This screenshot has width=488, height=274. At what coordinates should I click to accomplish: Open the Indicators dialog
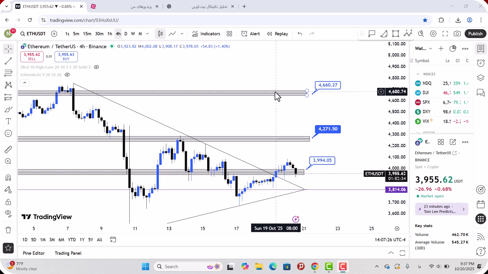tap(206, 34)
